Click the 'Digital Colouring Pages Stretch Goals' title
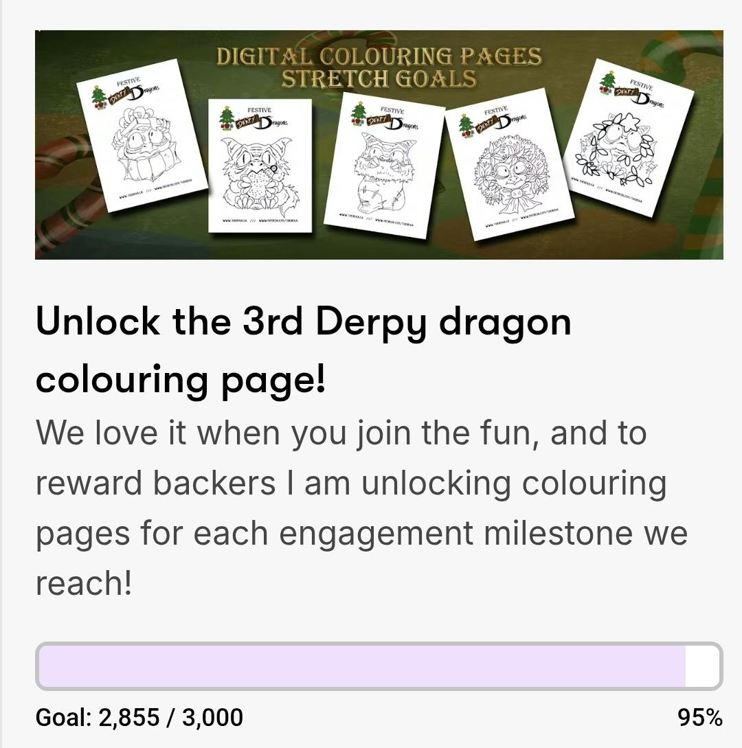742x748 pixels. pyautogui.click(x=379, y=67)
